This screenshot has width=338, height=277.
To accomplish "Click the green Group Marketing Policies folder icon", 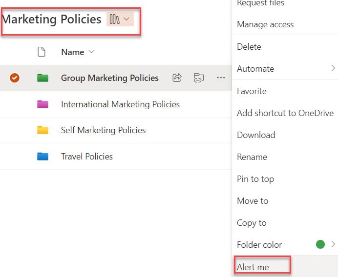I will pyautogui.click(x=42, y=78).
